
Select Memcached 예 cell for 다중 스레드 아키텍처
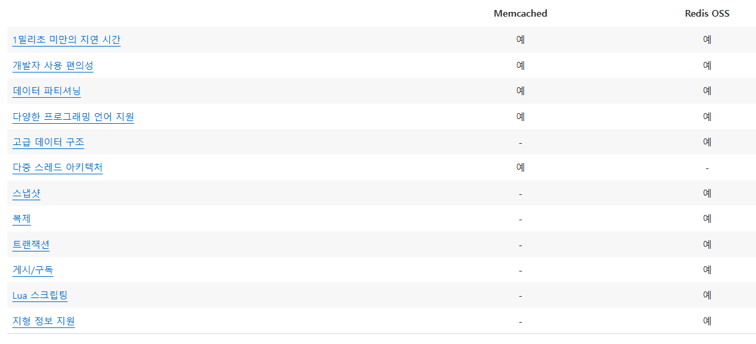coord(520,168)
